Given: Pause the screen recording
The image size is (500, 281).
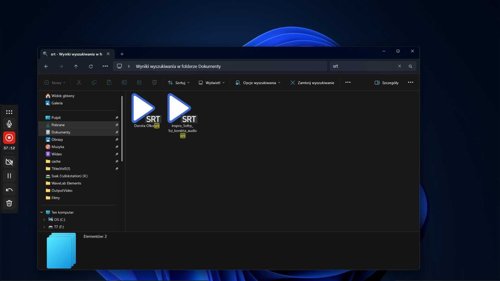Looking at the screenshot, I should coord(9,176).
